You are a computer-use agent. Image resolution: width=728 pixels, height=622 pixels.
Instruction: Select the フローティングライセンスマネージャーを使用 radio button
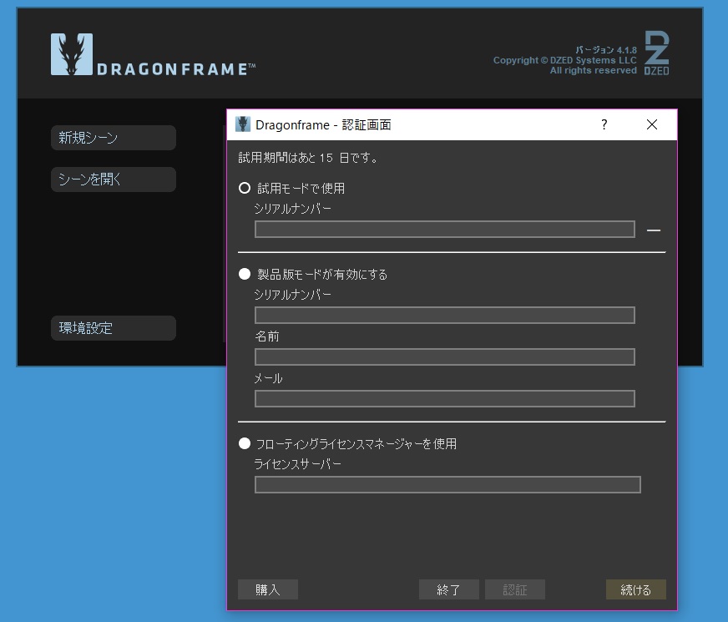[245, 443]
